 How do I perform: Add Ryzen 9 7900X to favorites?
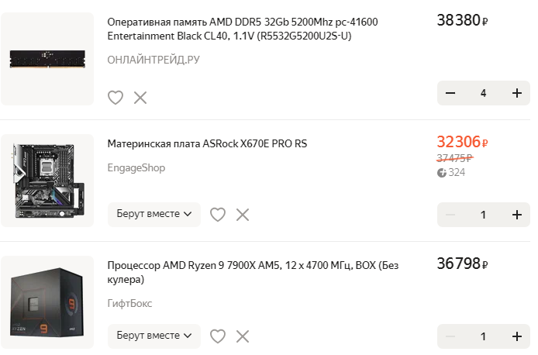point(218,336)
